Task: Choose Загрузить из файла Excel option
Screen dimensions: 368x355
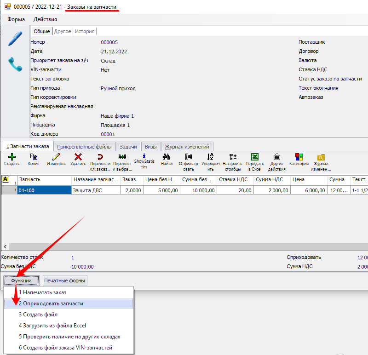Action: coord(52,326)
